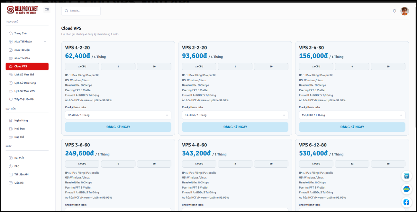Open notifications bell icon
417x212 pixels.
point(394,11)
